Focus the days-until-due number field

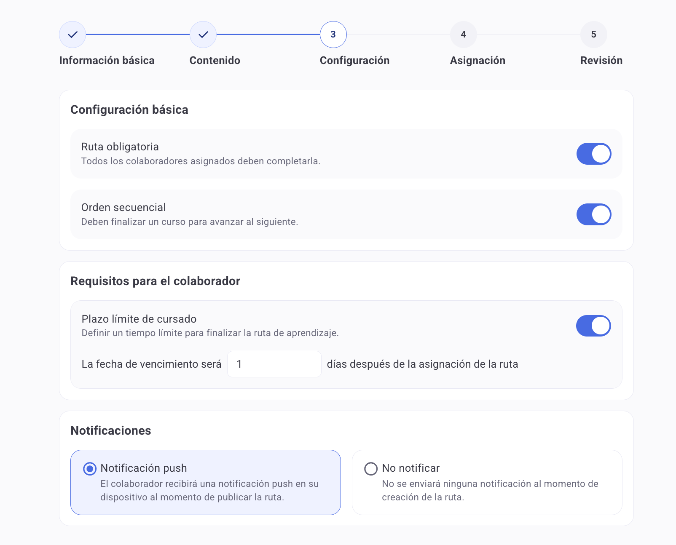point(274,364)
